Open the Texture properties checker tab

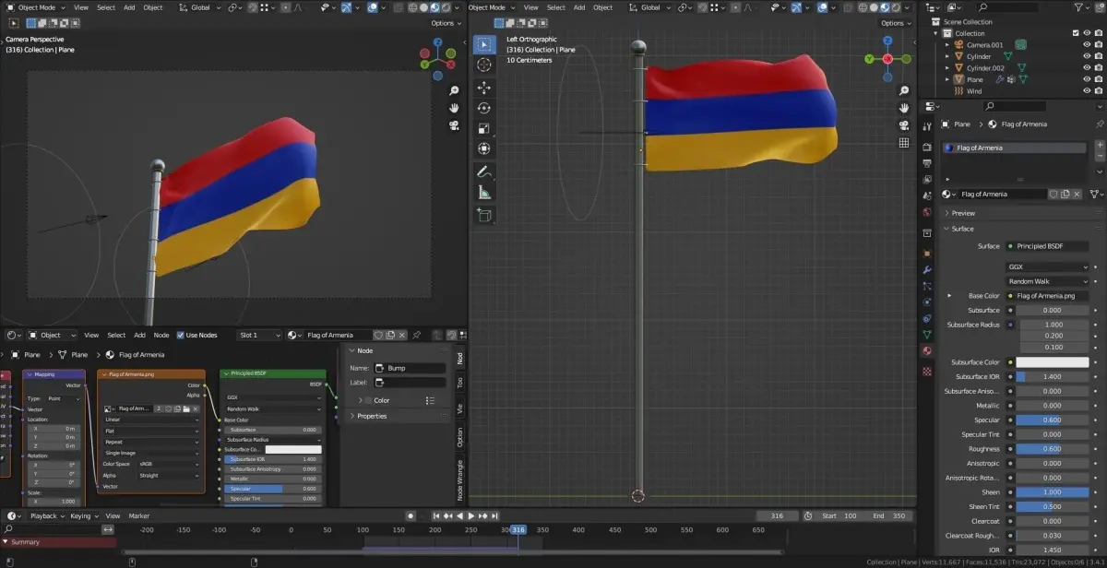(x=927, y=371)
